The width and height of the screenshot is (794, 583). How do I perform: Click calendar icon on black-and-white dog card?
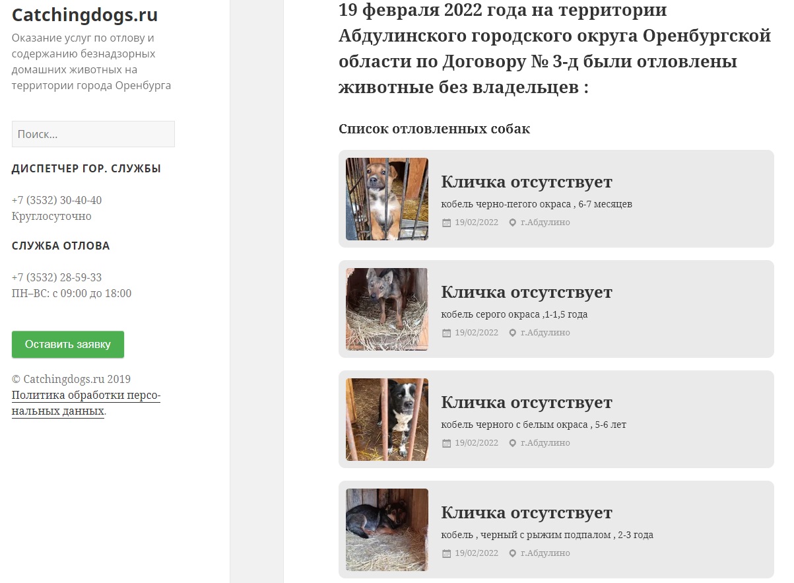pyautogui.click(x=446, y=443)
